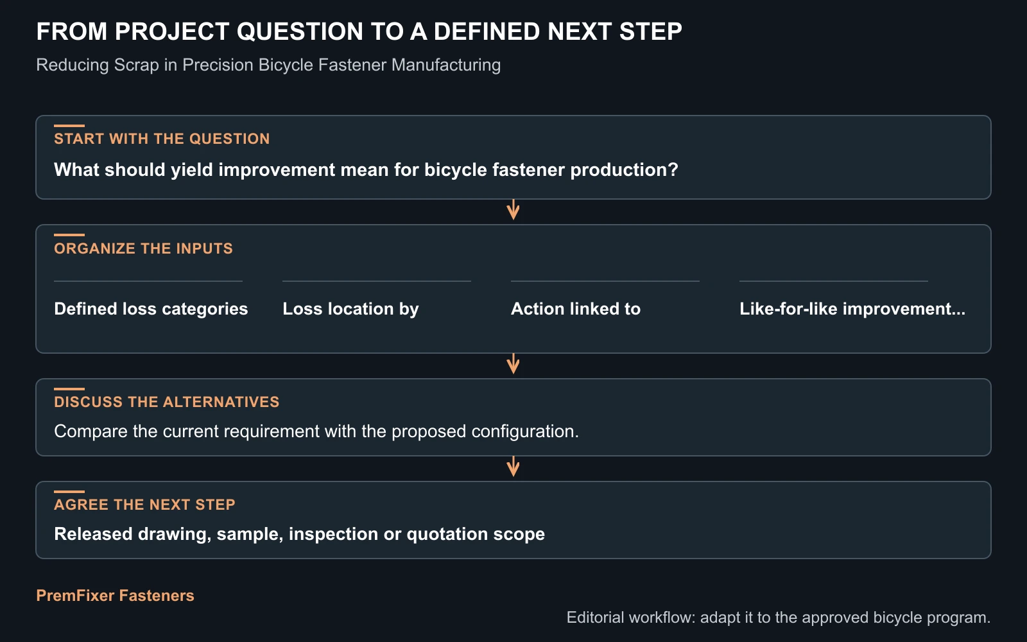Screen dimensions: 1027x642
Task: Click the Discuss The Alternatives heading
Action: (167, 402)
